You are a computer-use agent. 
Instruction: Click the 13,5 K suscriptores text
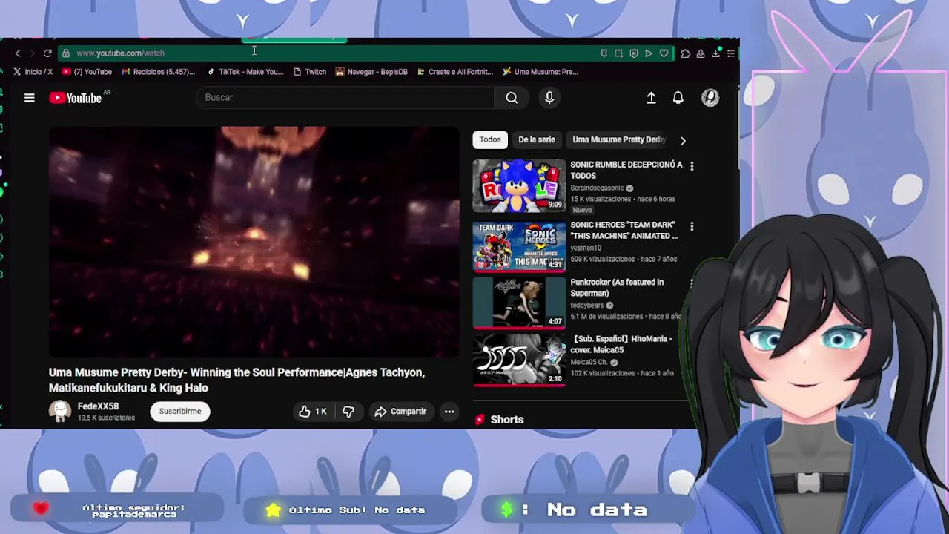pyautogui.click(x=106, y=418)
